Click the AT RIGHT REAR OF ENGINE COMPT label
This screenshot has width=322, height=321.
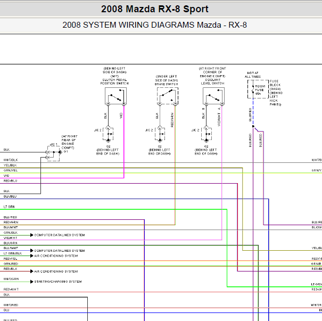pyautogui.click(x=69, y=142)
